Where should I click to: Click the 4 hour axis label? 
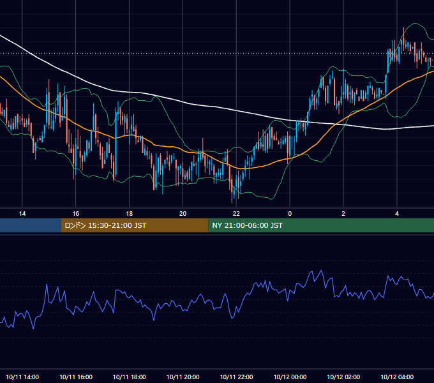point(397,214)
